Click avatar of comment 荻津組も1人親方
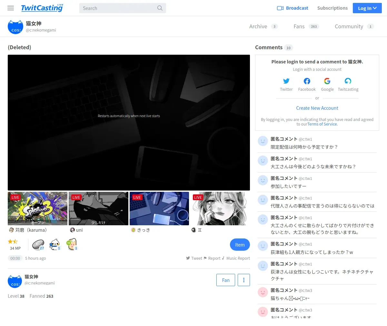 coord(263,246)
